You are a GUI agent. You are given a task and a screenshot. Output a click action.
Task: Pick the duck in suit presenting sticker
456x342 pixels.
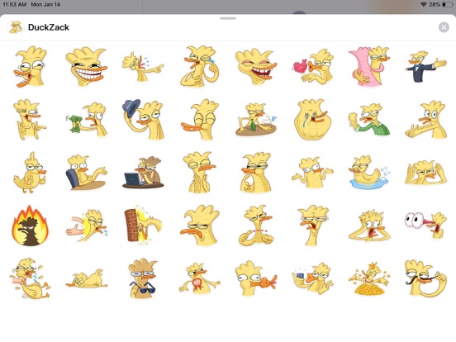pos(425,67)
